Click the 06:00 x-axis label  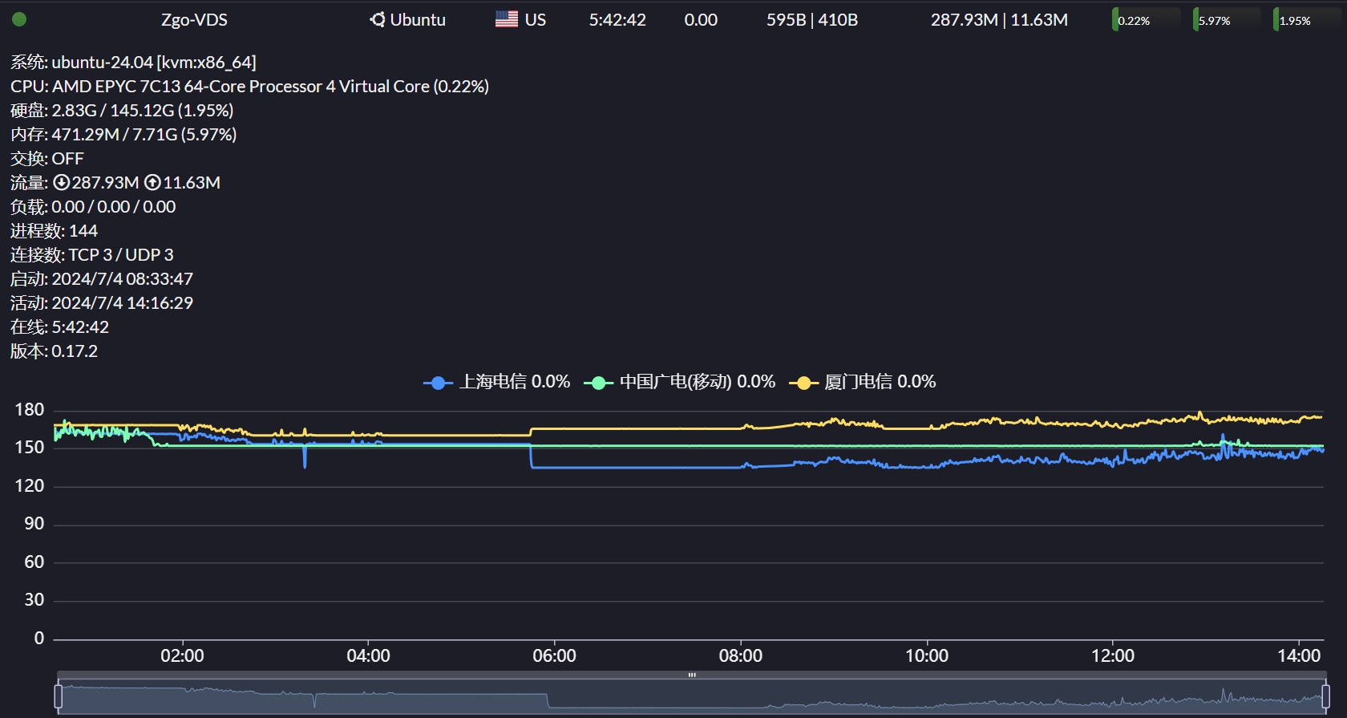(554, 656)
